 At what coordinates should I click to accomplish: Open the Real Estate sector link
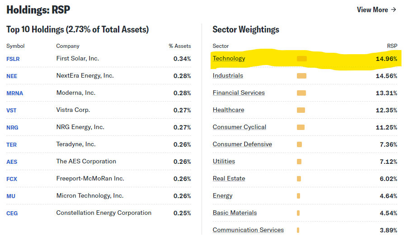pos(229,179)
